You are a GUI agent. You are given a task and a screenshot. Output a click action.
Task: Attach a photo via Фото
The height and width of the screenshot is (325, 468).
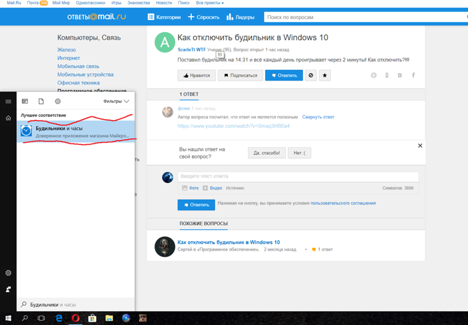[x=191, y=188]
